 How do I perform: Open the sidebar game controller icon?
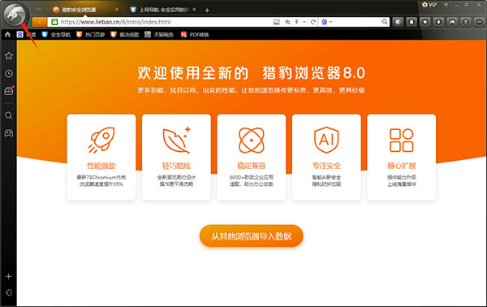point(9,133)
